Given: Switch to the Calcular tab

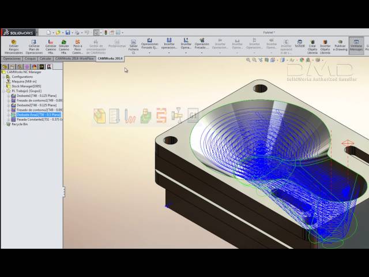Looking at the screenshot, I should (45, 59).
